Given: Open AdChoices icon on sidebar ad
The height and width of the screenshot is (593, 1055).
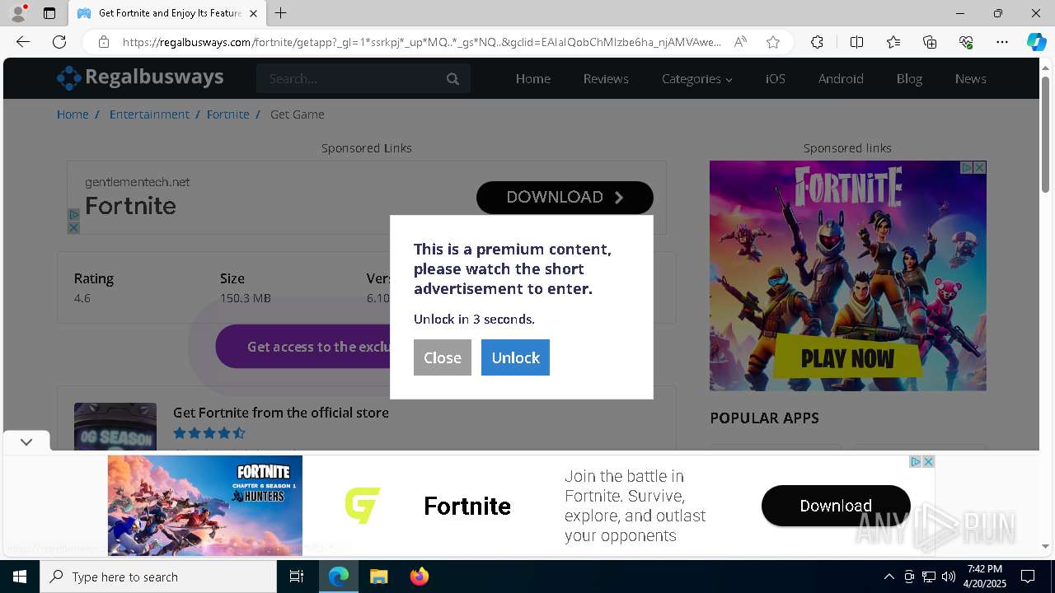Looking at the screenshot, I should tap(967, 167).
